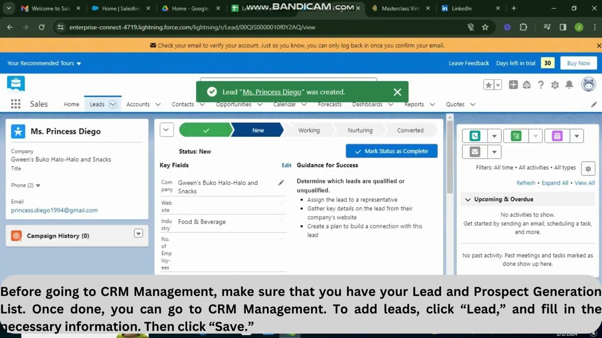Click the pencil to personalize nav bar

point(594,104)
